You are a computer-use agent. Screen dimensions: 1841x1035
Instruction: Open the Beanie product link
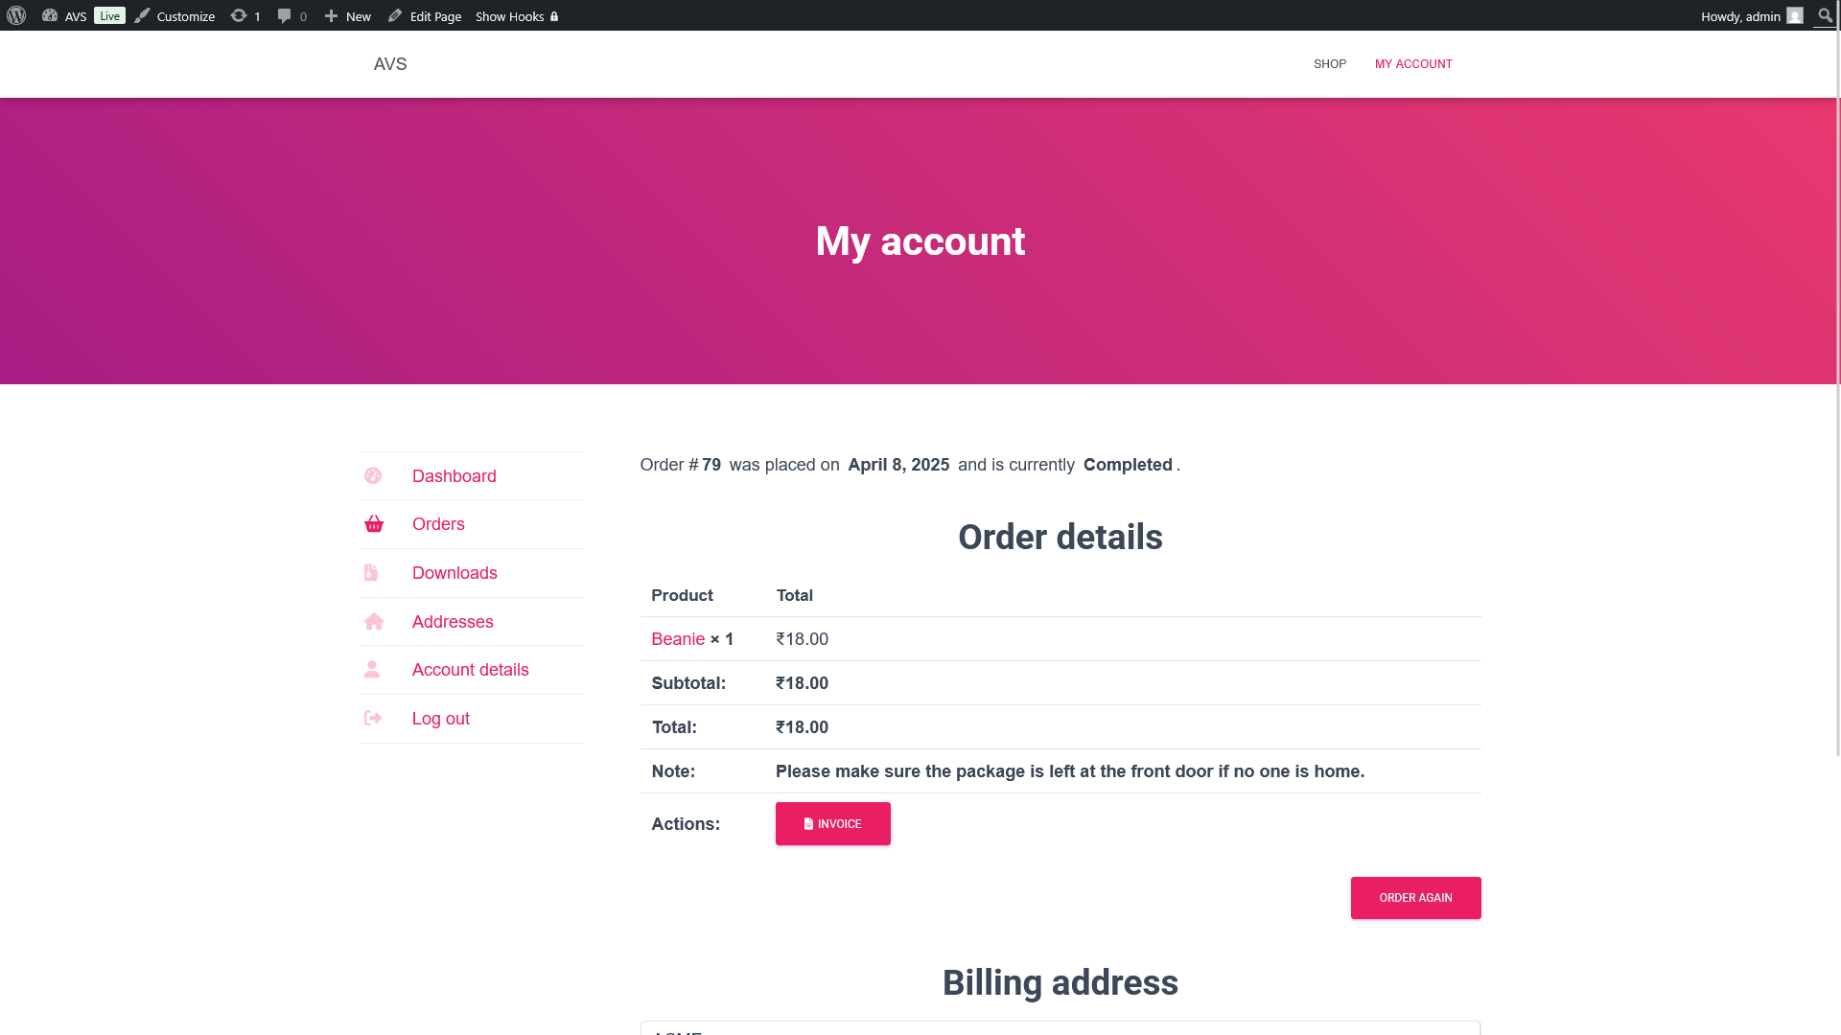tap(678, 639)
